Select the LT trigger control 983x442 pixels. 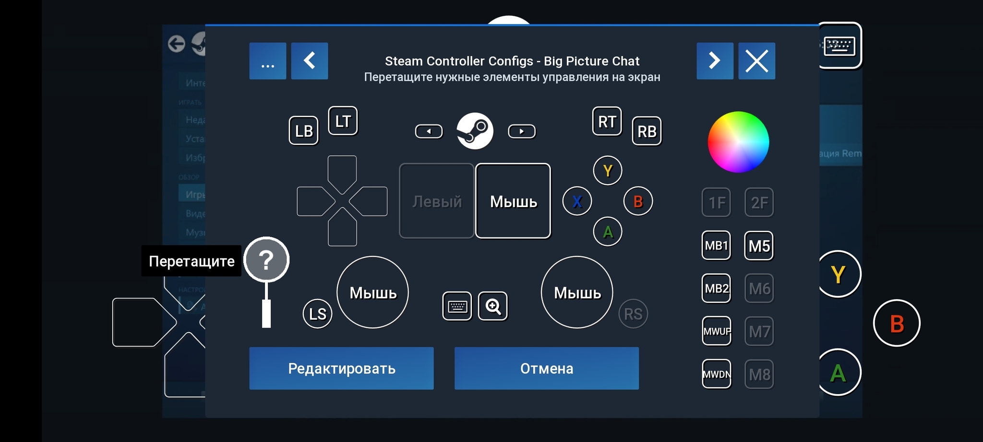343,121
